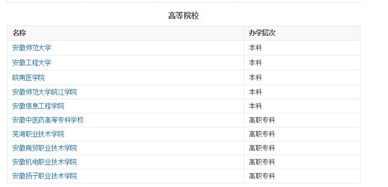
Task: Go to the 安徽机电职业技术学院 link
Action: (x=44, y=162)
